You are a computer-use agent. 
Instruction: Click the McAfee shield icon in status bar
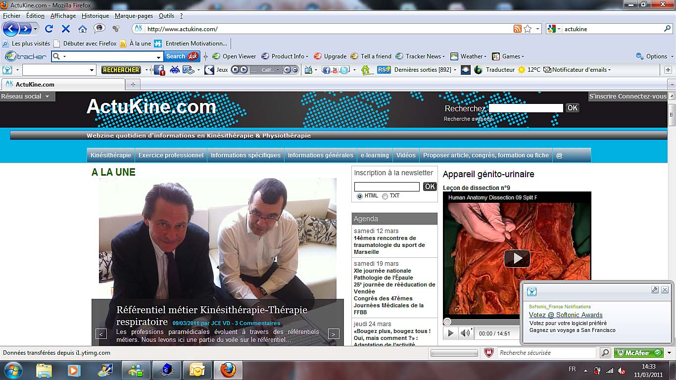click(488, 353)
